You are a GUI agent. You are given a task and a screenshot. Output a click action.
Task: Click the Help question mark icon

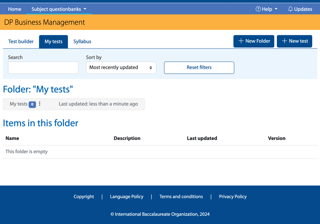click(258, 9)
